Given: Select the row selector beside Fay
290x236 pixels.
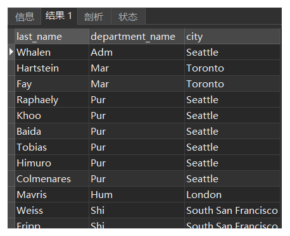Looking at the screenshot, I should point(11,84).
